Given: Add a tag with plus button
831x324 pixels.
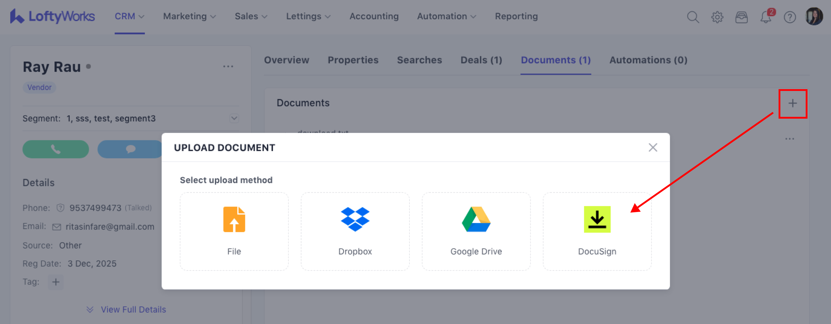Looking at the screenshot, I should point(56,282).
